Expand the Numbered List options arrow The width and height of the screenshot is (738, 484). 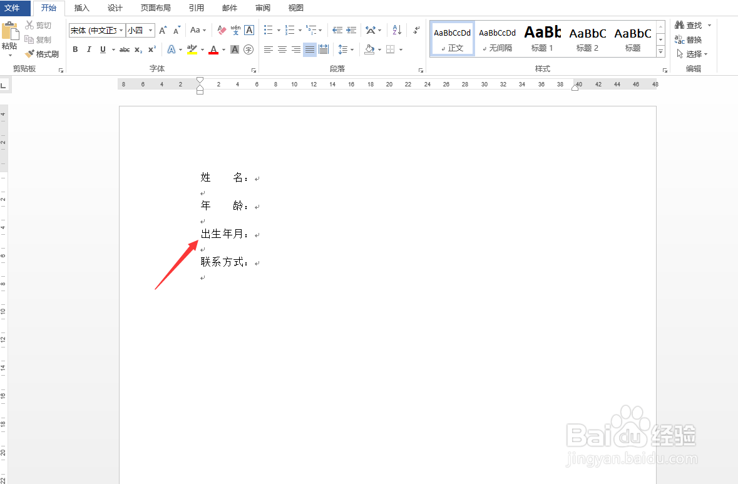pyautogui.click(x=300, y=30)
